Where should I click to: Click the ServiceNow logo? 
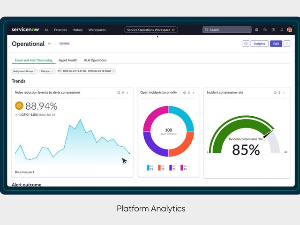point(25,30)
